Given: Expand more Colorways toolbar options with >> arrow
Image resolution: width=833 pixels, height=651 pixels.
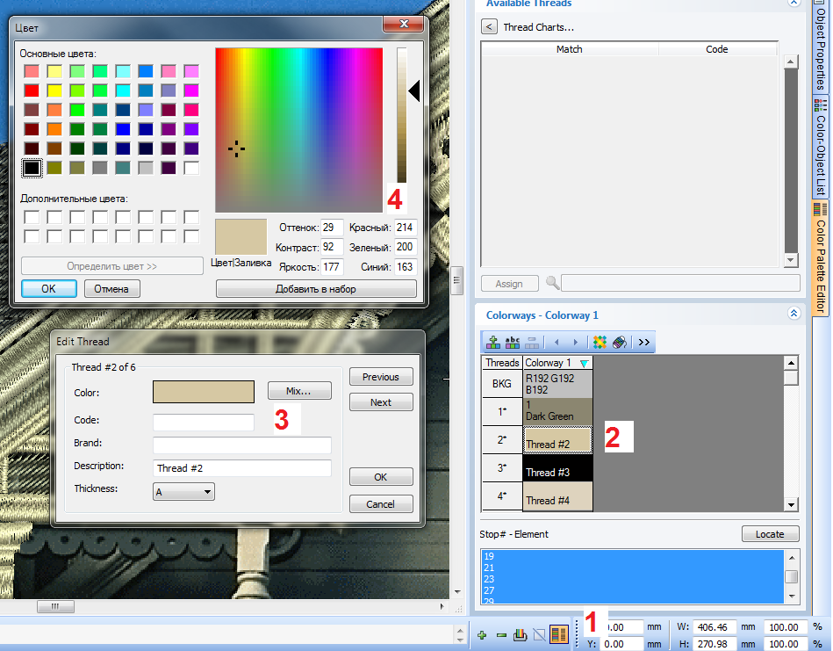Looking at the screenshot, I should pos(643,343).
